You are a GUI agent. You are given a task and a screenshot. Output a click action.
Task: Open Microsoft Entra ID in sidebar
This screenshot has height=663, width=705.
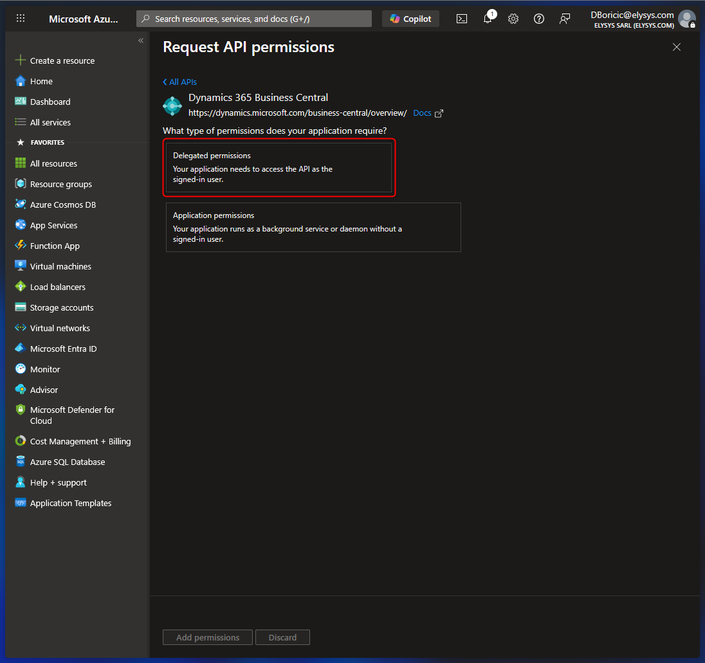tap(63, 349)
